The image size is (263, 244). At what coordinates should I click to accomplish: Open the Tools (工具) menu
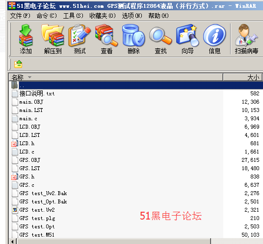click(x=73, y=16)
